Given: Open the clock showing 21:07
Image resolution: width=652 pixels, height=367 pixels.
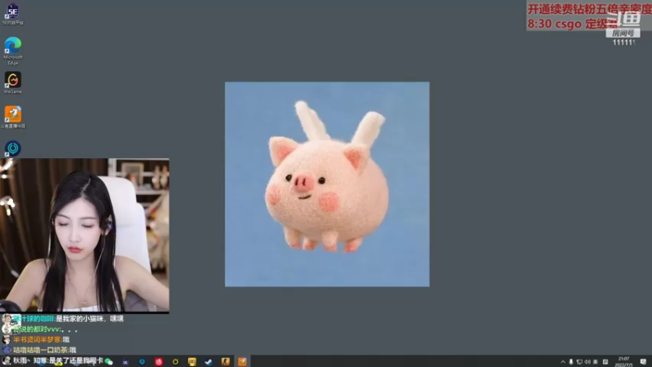Looking at the screenshot, I should [x=623, y=361].
